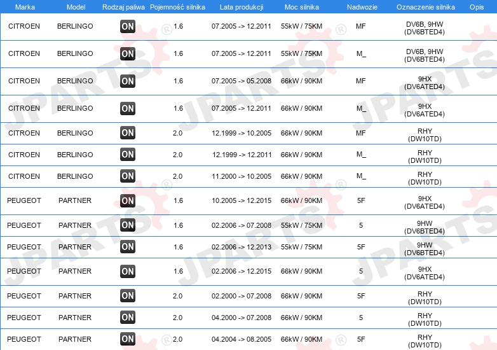497x350 pixels.
Task: Click ON diesel icon for Berlingo 07.2005->05.2008
Action: click(x=128, y=81)
